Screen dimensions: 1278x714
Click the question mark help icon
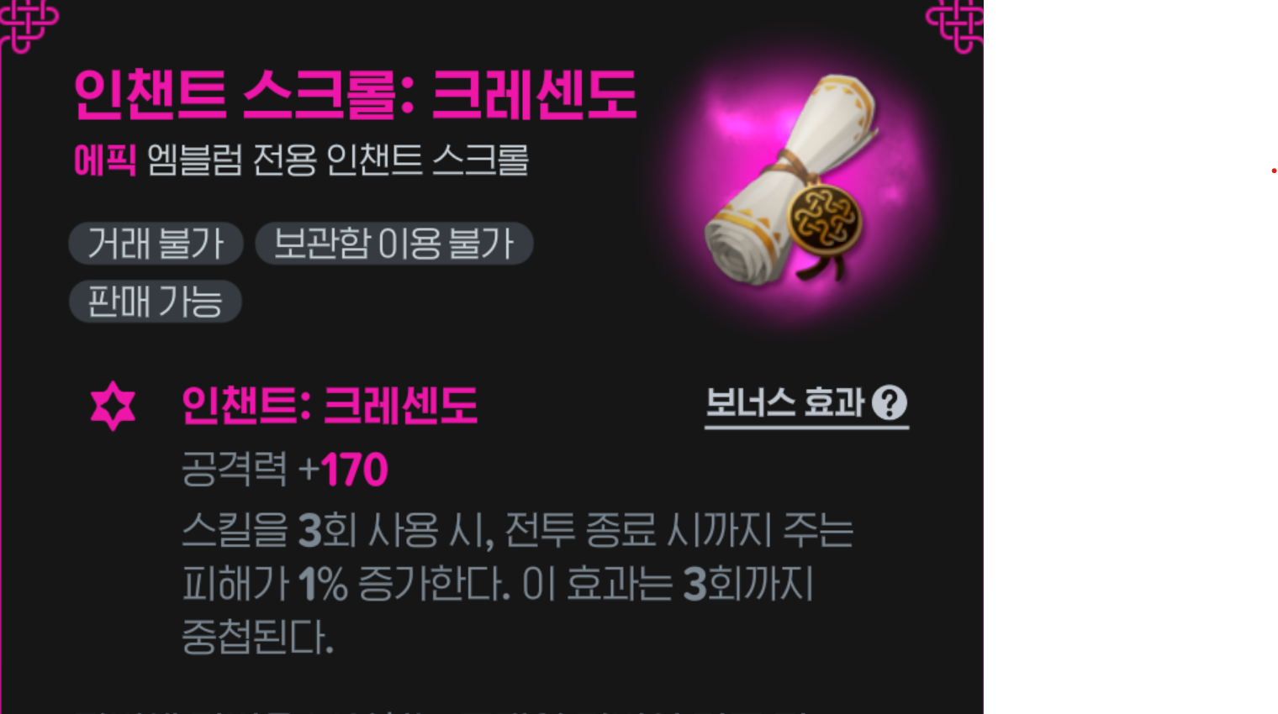(890, 402)
